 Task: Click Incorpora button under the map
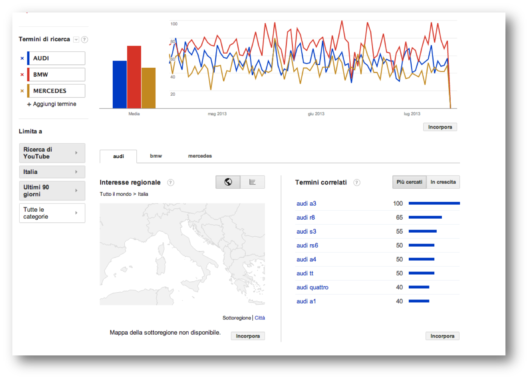coord(248,336)
